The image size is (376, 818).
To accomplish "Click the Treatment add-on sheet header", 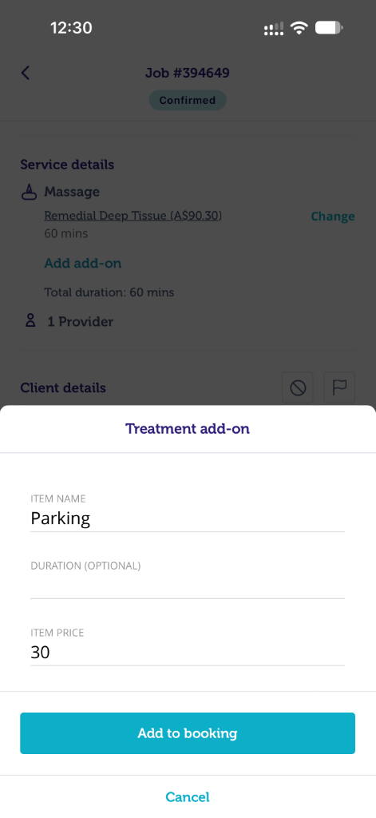I will point(188,429).
